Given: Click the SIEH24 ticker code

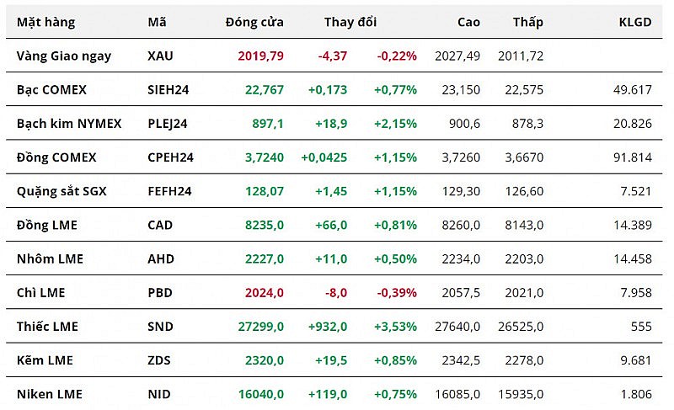Looking at the screenshot, I should pos(168,89).
